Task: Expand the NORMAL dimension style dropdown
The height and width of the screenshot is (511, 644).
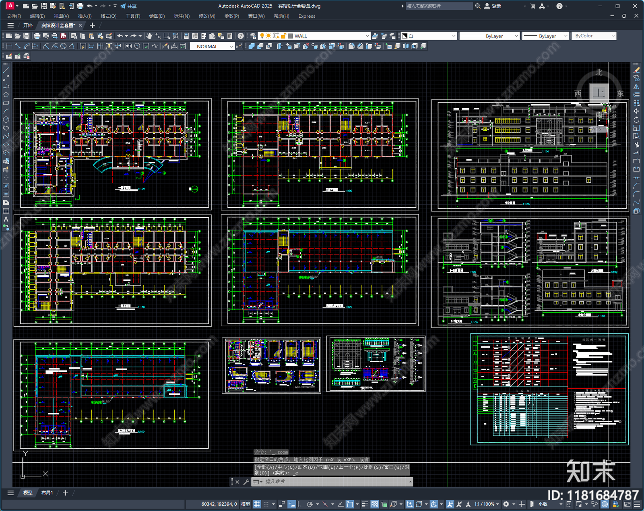Action: 231,47
